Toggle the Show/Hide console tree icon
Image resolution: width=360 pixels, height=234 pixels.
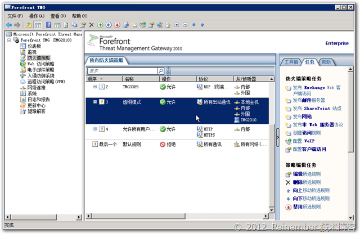(38, 25)
